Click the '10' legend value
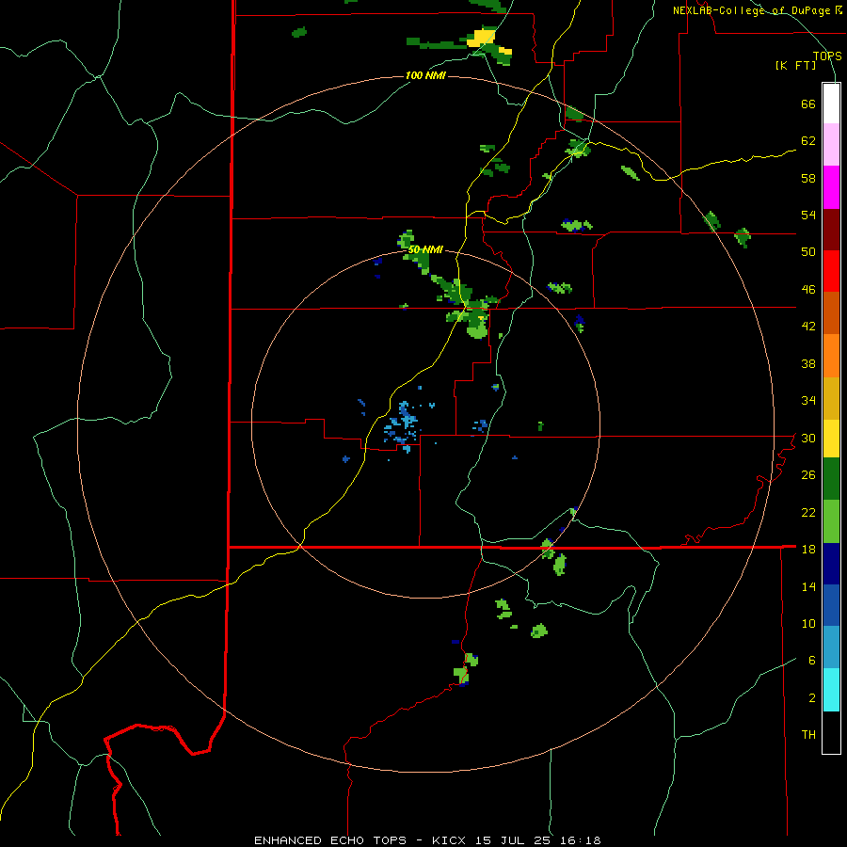 pos(808,623)
